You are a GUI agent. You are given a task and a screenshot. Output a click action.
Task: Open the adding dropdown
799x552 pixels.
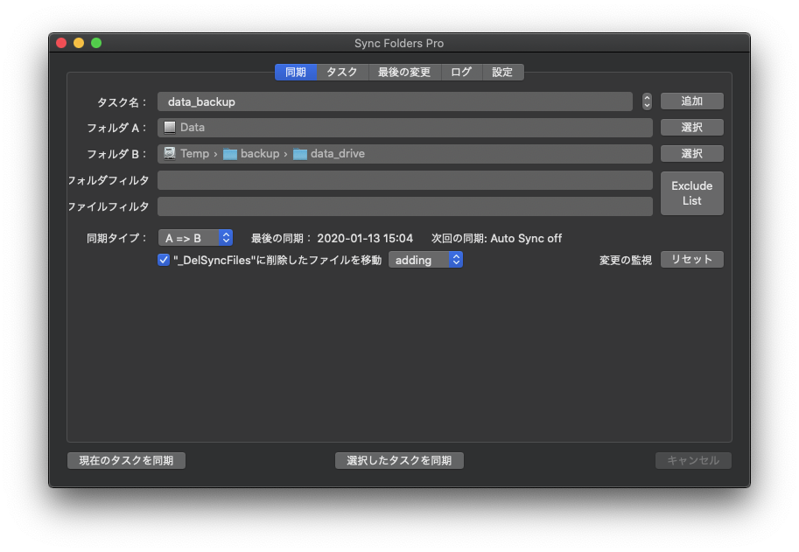[x=425, y=260]
